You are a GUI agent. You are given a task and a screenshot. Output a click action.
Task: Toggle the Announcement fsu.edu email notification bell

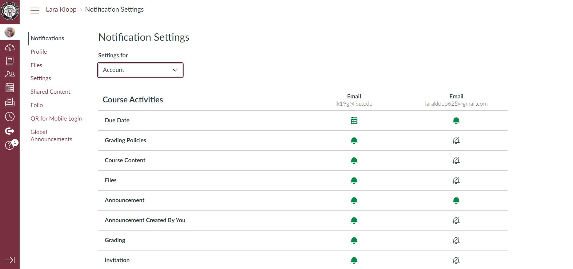click(354, 200)
